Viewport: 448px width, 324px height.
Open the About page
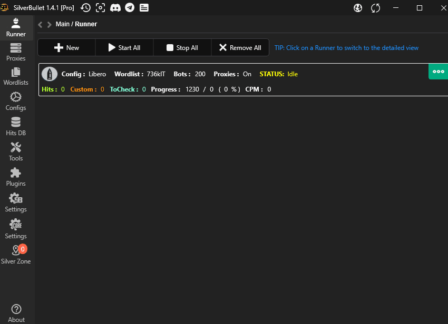[16, 313]
